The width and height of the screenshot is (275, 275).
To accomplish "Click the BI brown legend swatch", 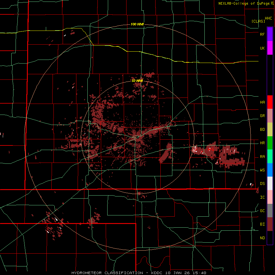I will click(270, 224).
